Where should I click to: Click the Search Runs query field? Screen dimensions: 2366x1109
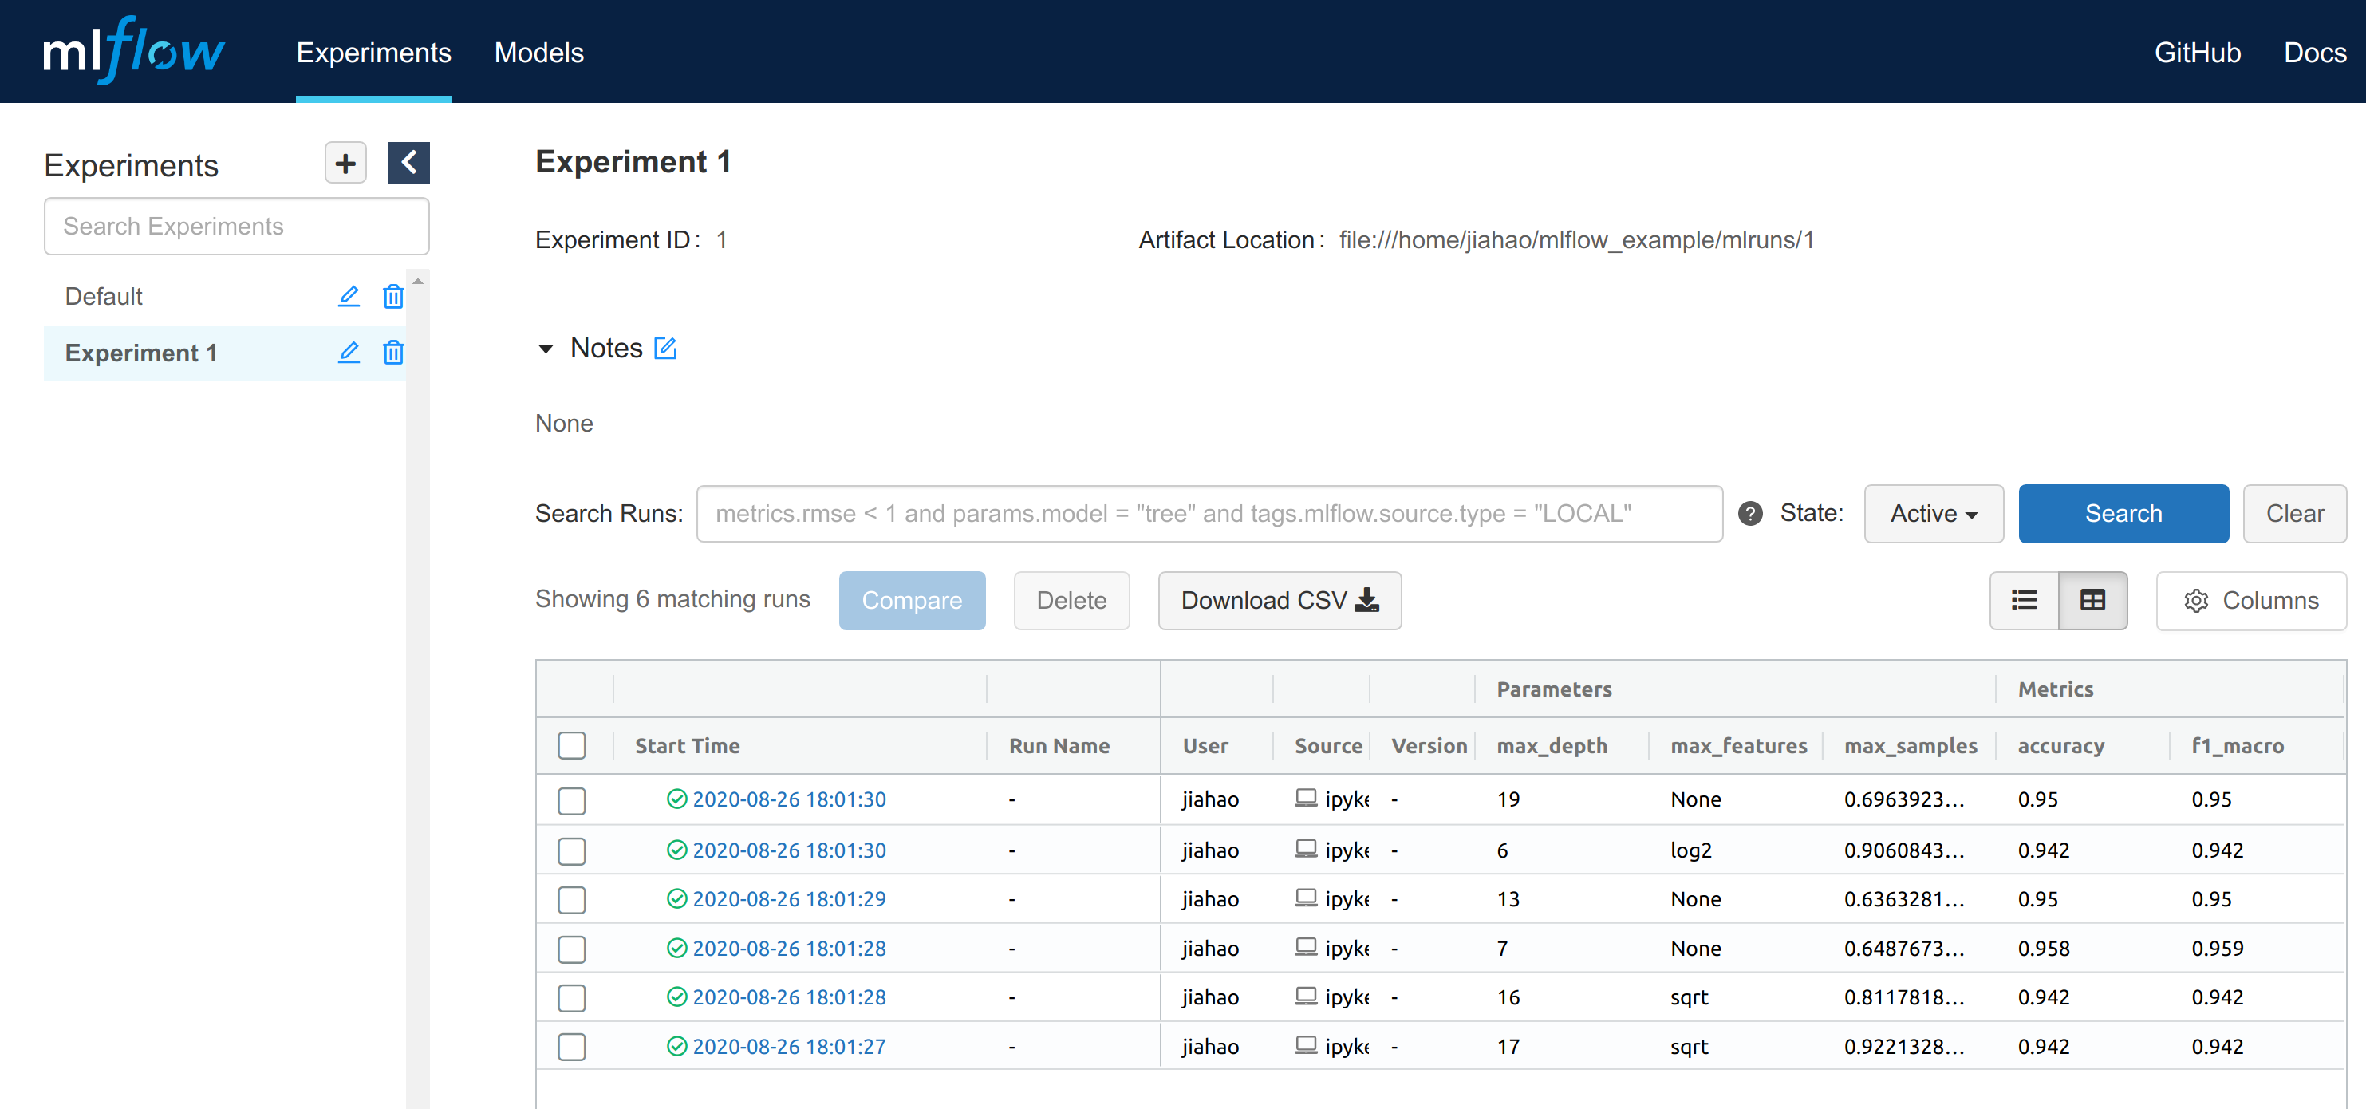pyautogui.click(x=1208, y=514)
